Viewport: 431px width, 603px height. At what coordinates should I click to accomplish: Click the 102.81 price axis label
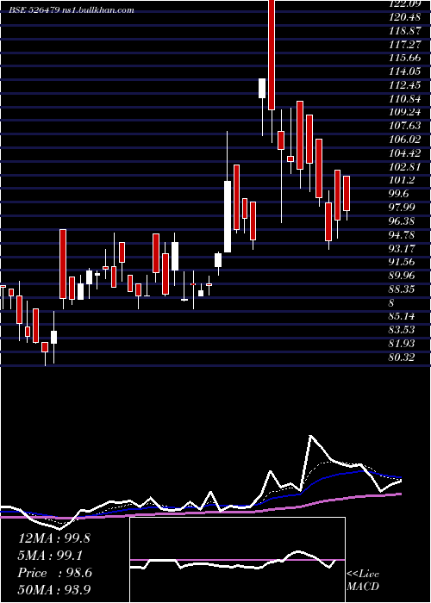tap(403, 167)
